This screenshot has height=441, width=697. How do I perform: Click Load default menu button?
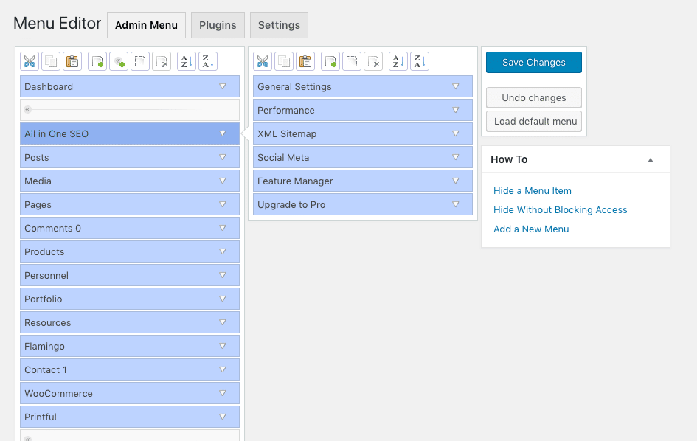pos(534,122)
